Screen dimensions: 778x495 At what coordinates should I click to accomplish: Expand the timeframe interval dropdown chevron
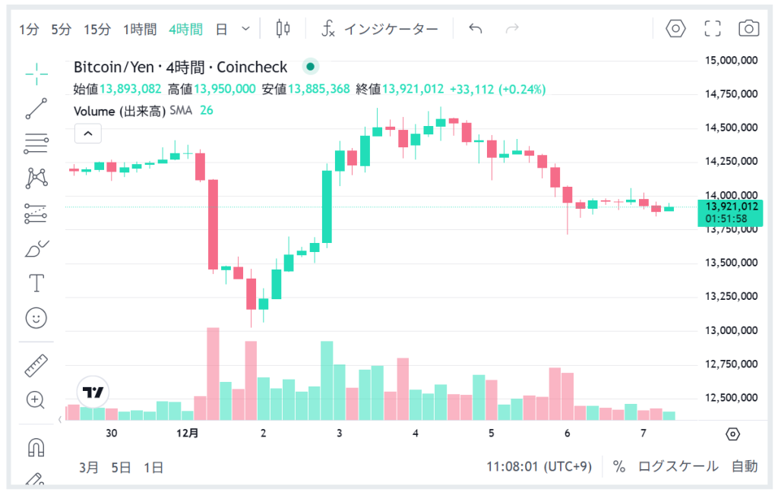point(245,29)
